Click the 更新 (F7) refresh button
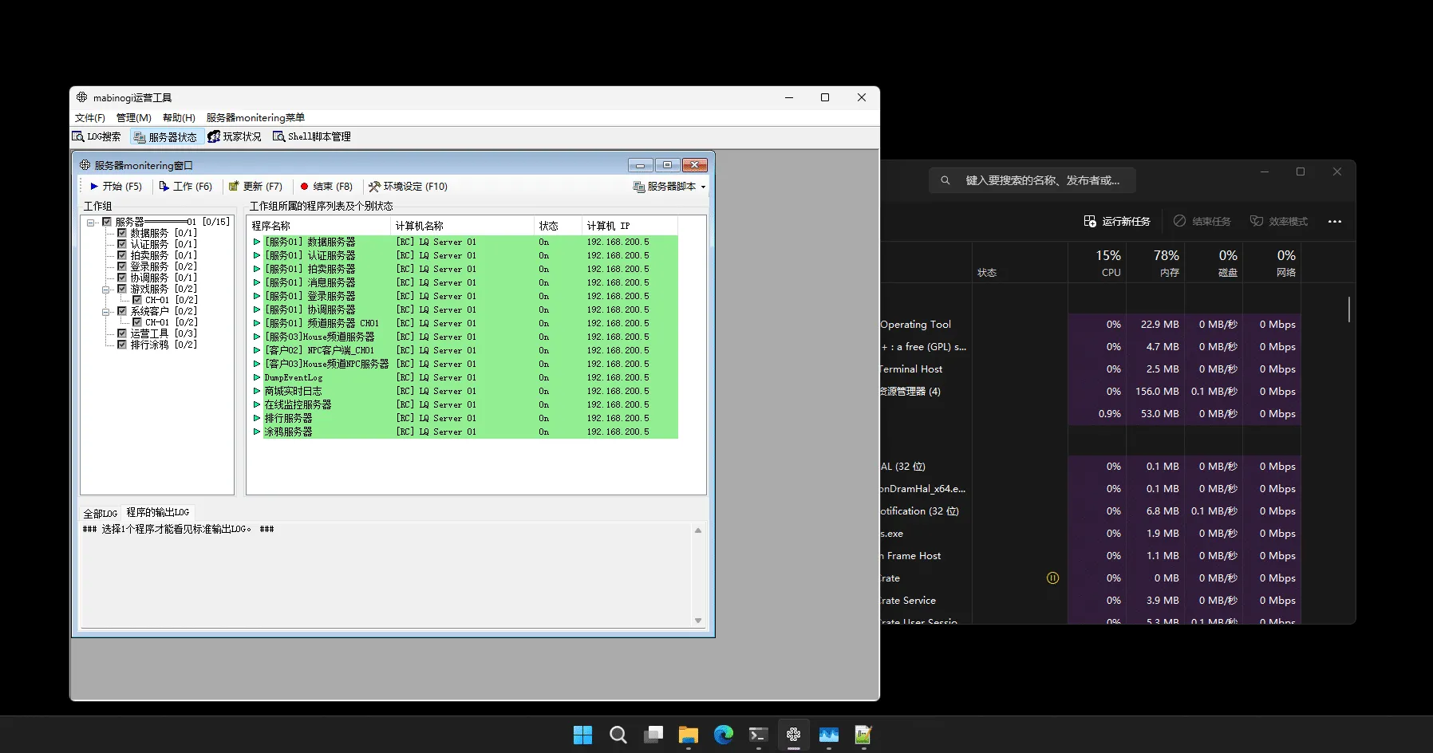The height and width of the screenshot is (753, 1433). click(x=255, y=186)
